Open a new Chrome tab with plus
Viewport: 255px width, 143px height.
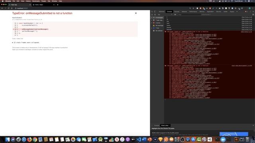click(x=57, y=5)
